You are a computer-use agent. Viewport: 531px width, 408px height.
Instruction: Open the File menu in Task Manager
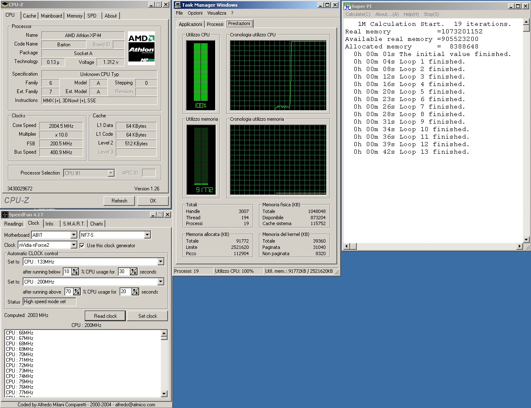(x=179, y=13)
